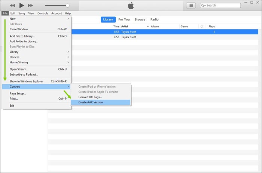
Task: Expand the Devices submenu
Action: pyautogui.click(x=37, y=57)
